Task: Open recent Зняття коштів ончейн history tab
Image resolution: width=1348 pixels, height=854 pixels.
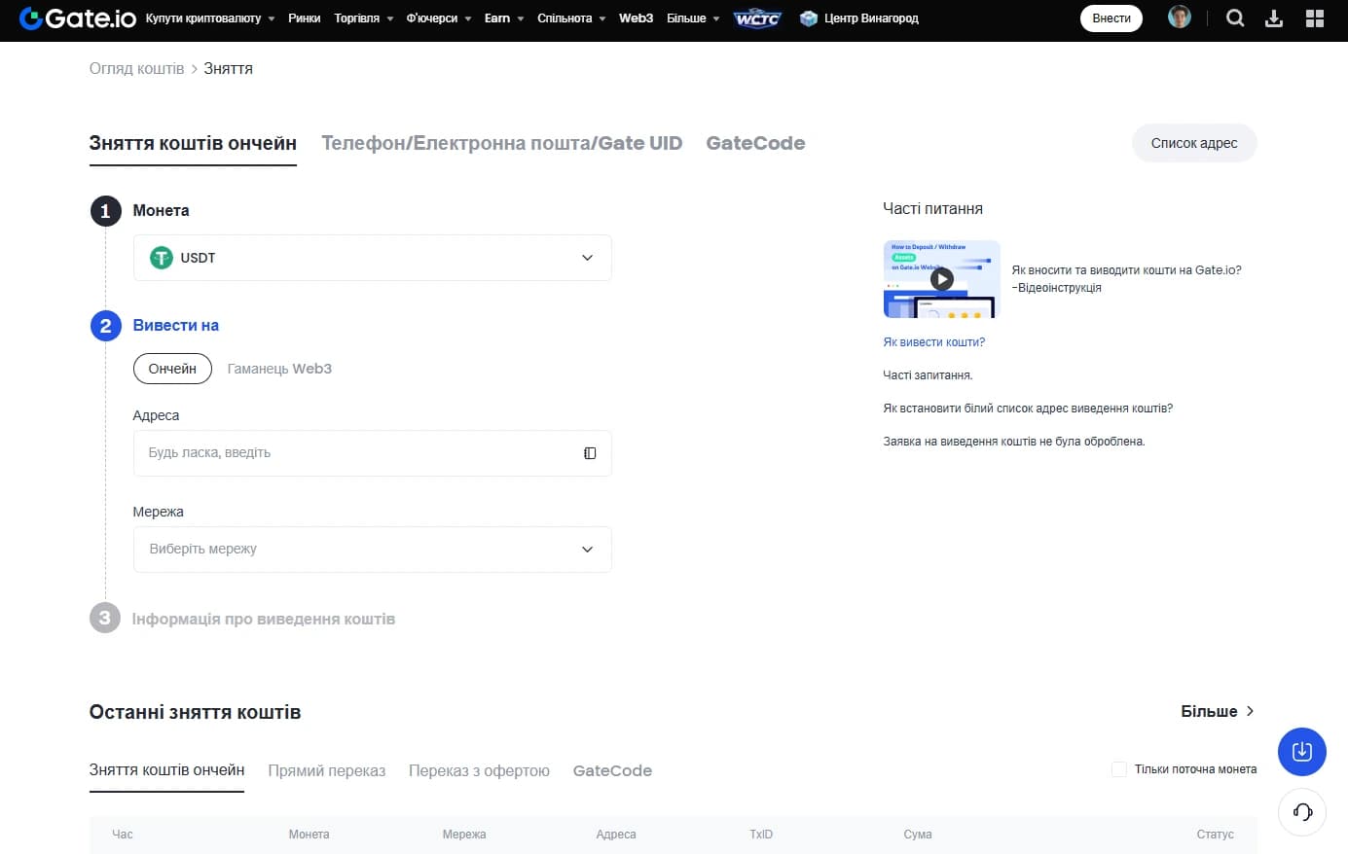Action: (x=166, y=770)
